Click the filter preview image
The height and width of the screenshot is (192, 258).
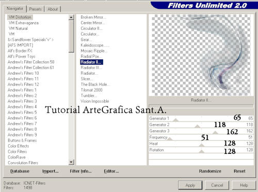pos(201,55)
